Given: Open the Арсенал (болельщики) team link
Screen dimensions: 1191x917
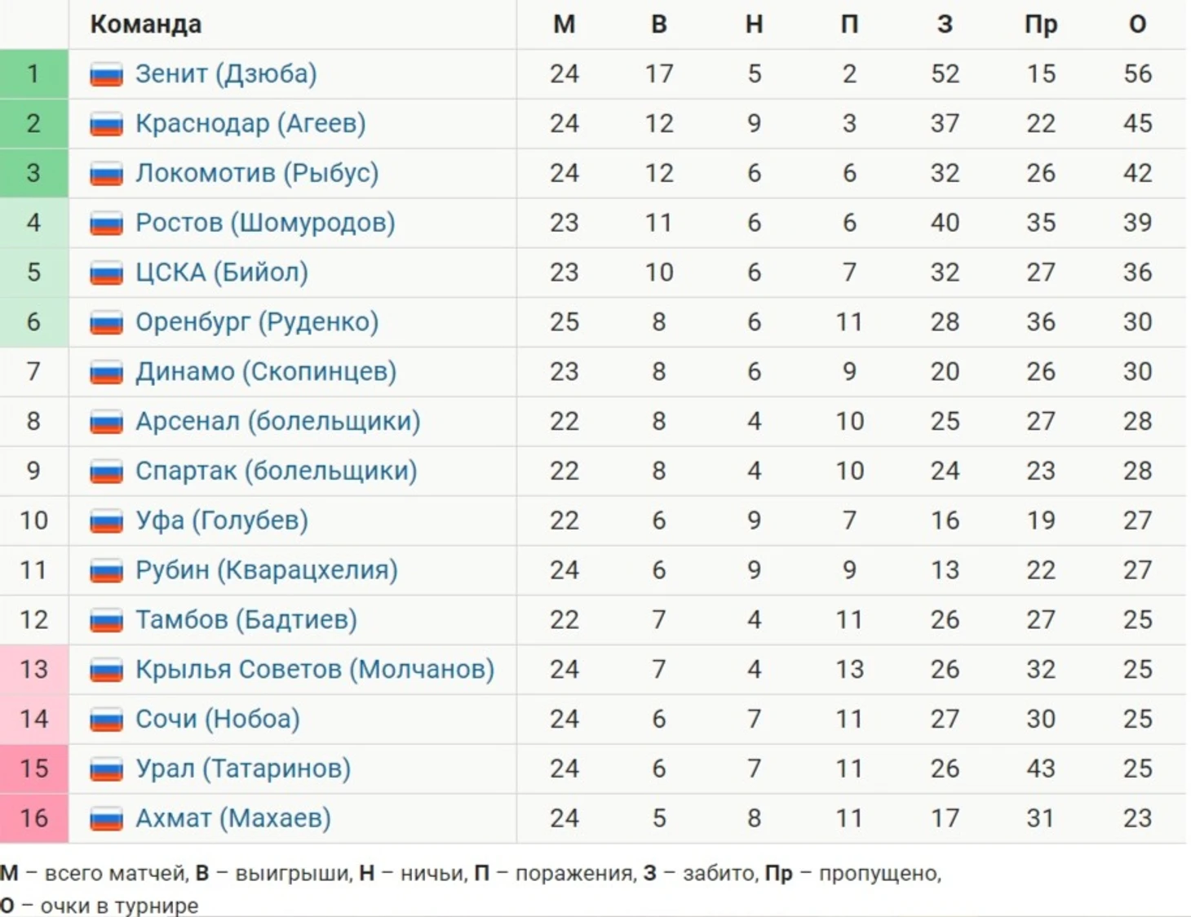Looking at the screenshot, I should point(278,421).
